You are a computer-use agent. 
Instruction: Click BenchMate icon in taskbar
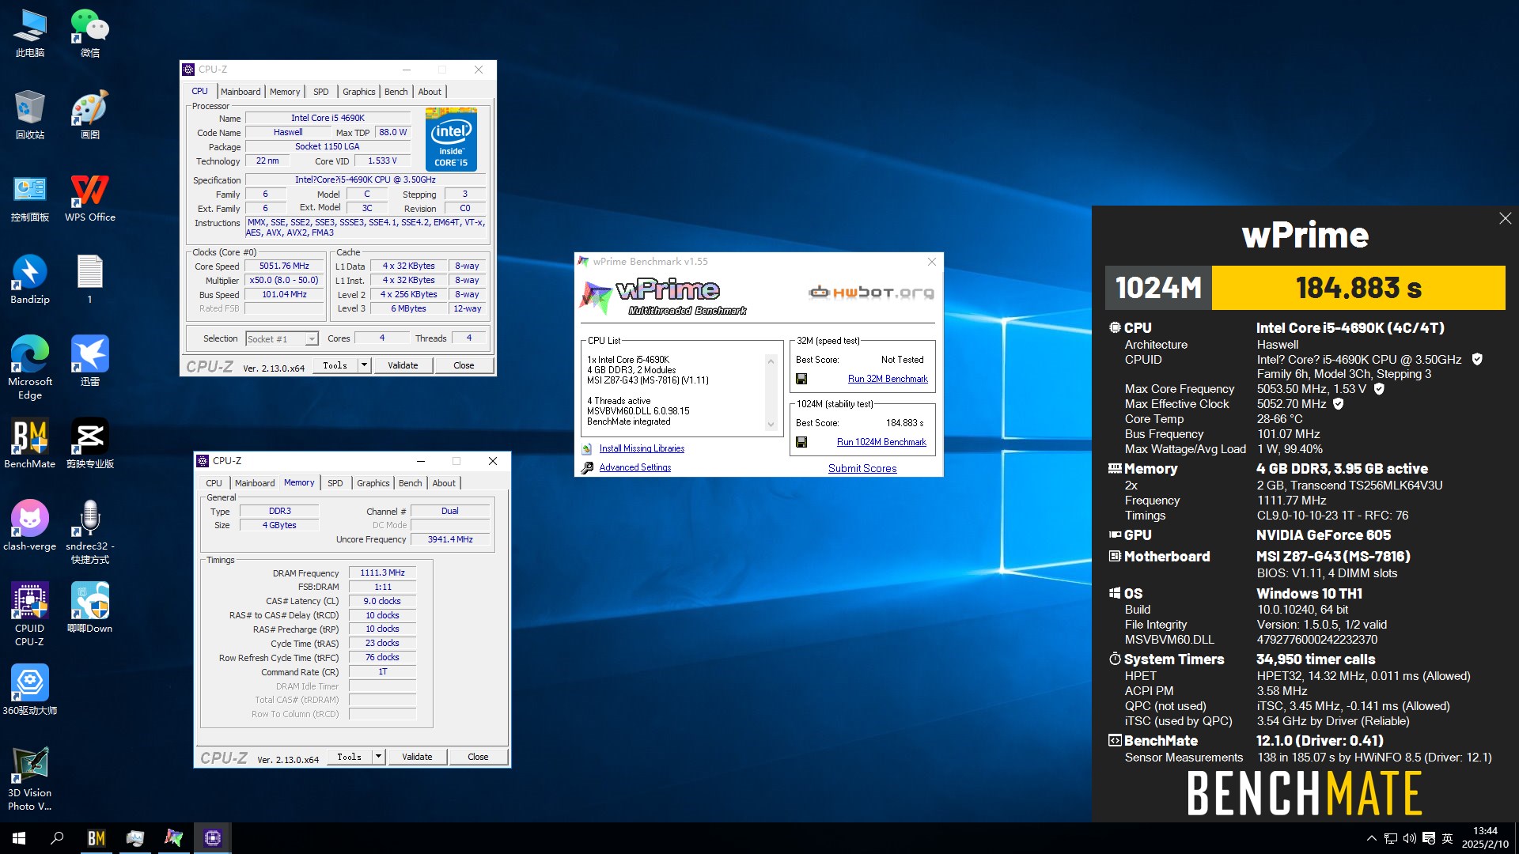97,838
